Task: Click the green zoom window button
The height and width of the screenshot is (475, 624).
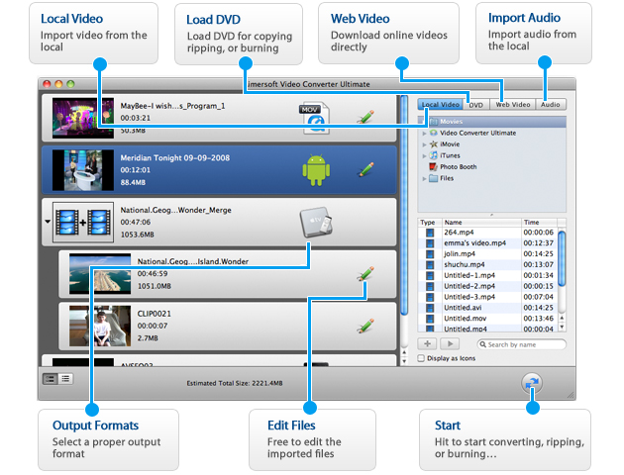Action: point(71,84)
